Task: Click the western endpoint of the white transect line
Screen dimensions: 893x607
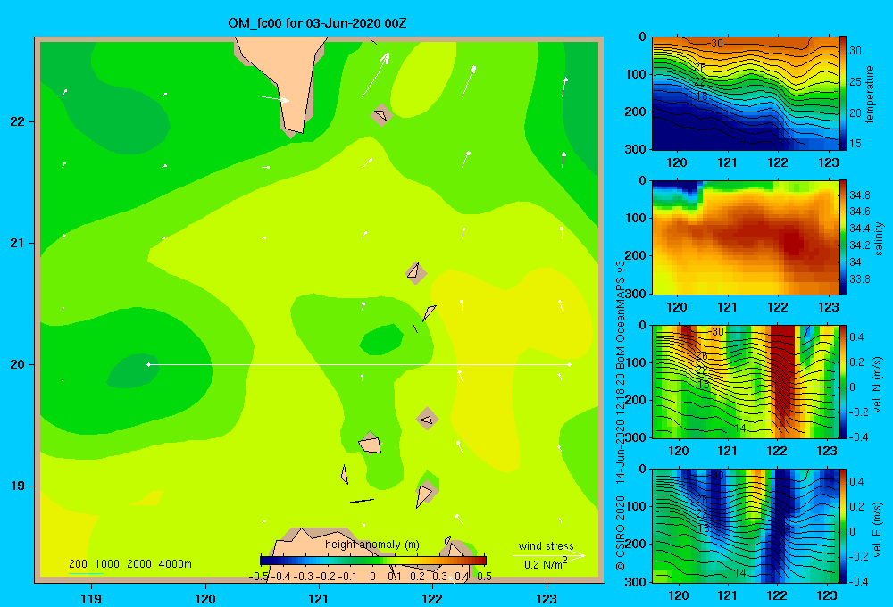Action: pos(148,364)
